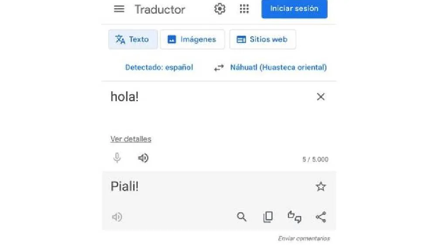Image resolution: width=438 pixels, height=246 pixels.
Task: Clear the source text
Action: pos(321,97)
